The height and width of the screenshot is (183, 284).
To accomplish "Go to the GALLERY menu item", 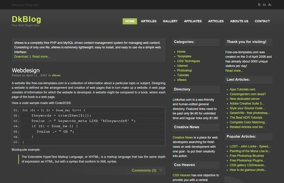I will click(x=170, y=21).
